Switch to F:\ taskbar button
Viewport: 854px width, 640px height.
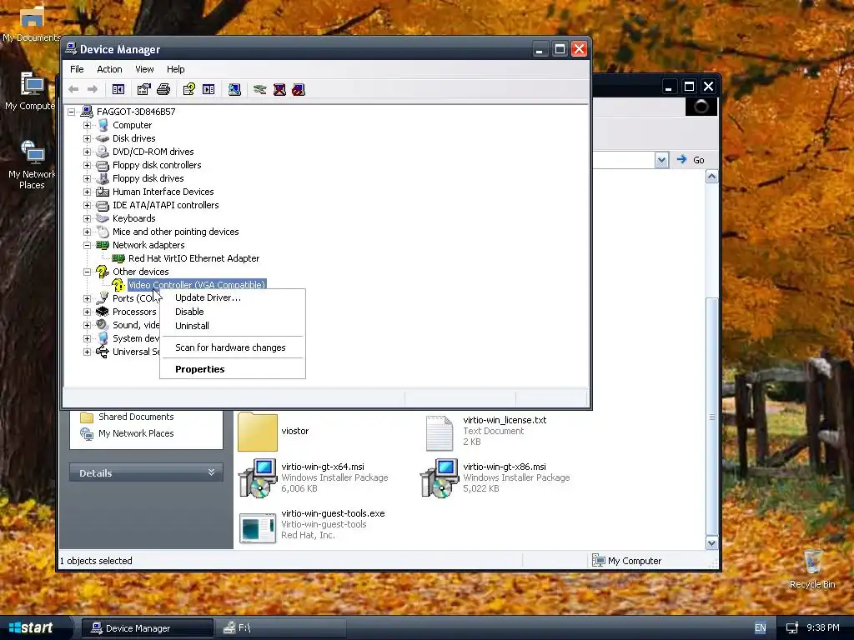(x=281, y=628)
